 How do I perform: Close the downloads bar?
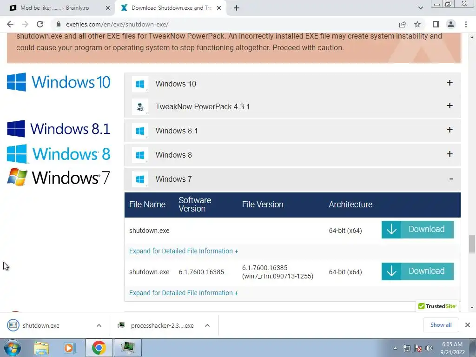[x=468, y=325]
